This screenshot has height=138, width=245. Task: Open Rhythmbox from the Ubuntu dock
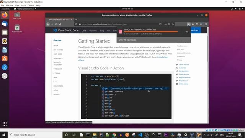coord(5,41)
